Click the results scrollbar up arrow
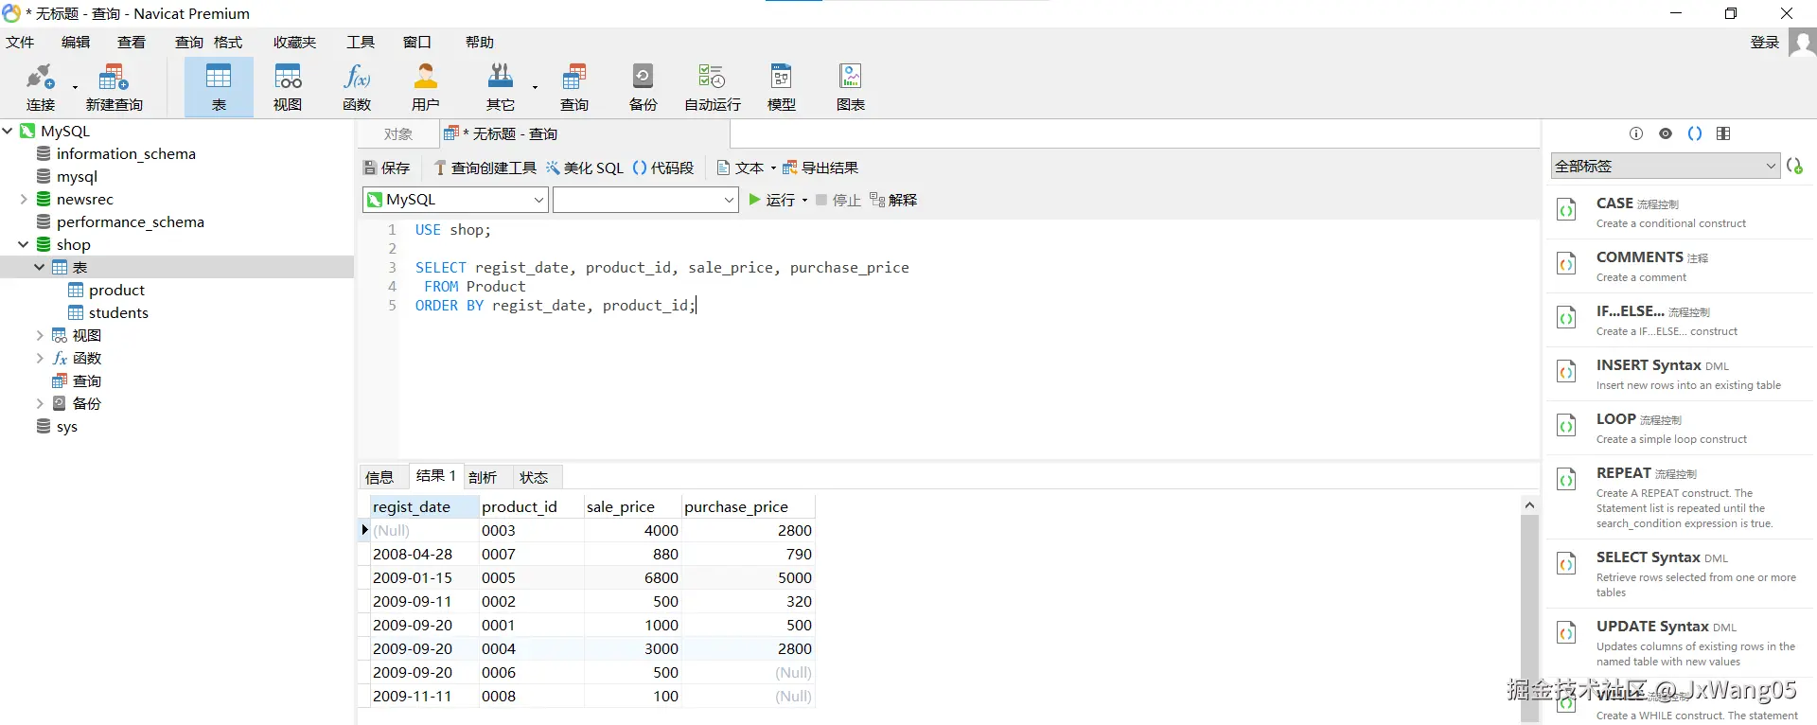 tap(1529, 505)
